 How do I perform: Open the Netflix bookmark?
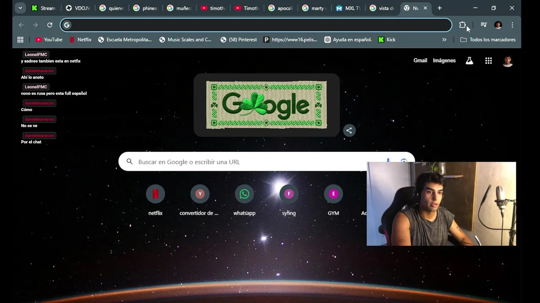coord(80,40)
